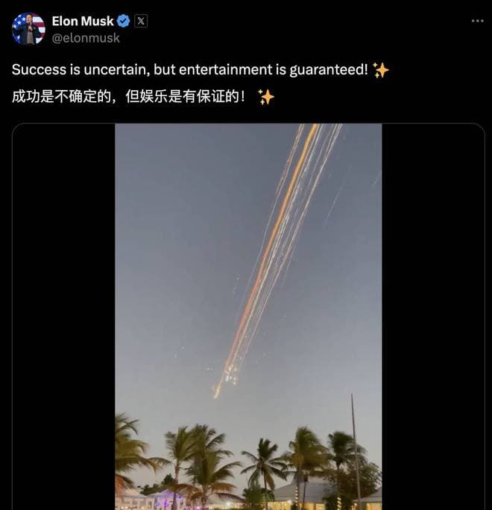Screen dimensions: 492x510
Task: Click the sparkles emoji after 'guaranteed!'
Action: (x=380, y=70)
